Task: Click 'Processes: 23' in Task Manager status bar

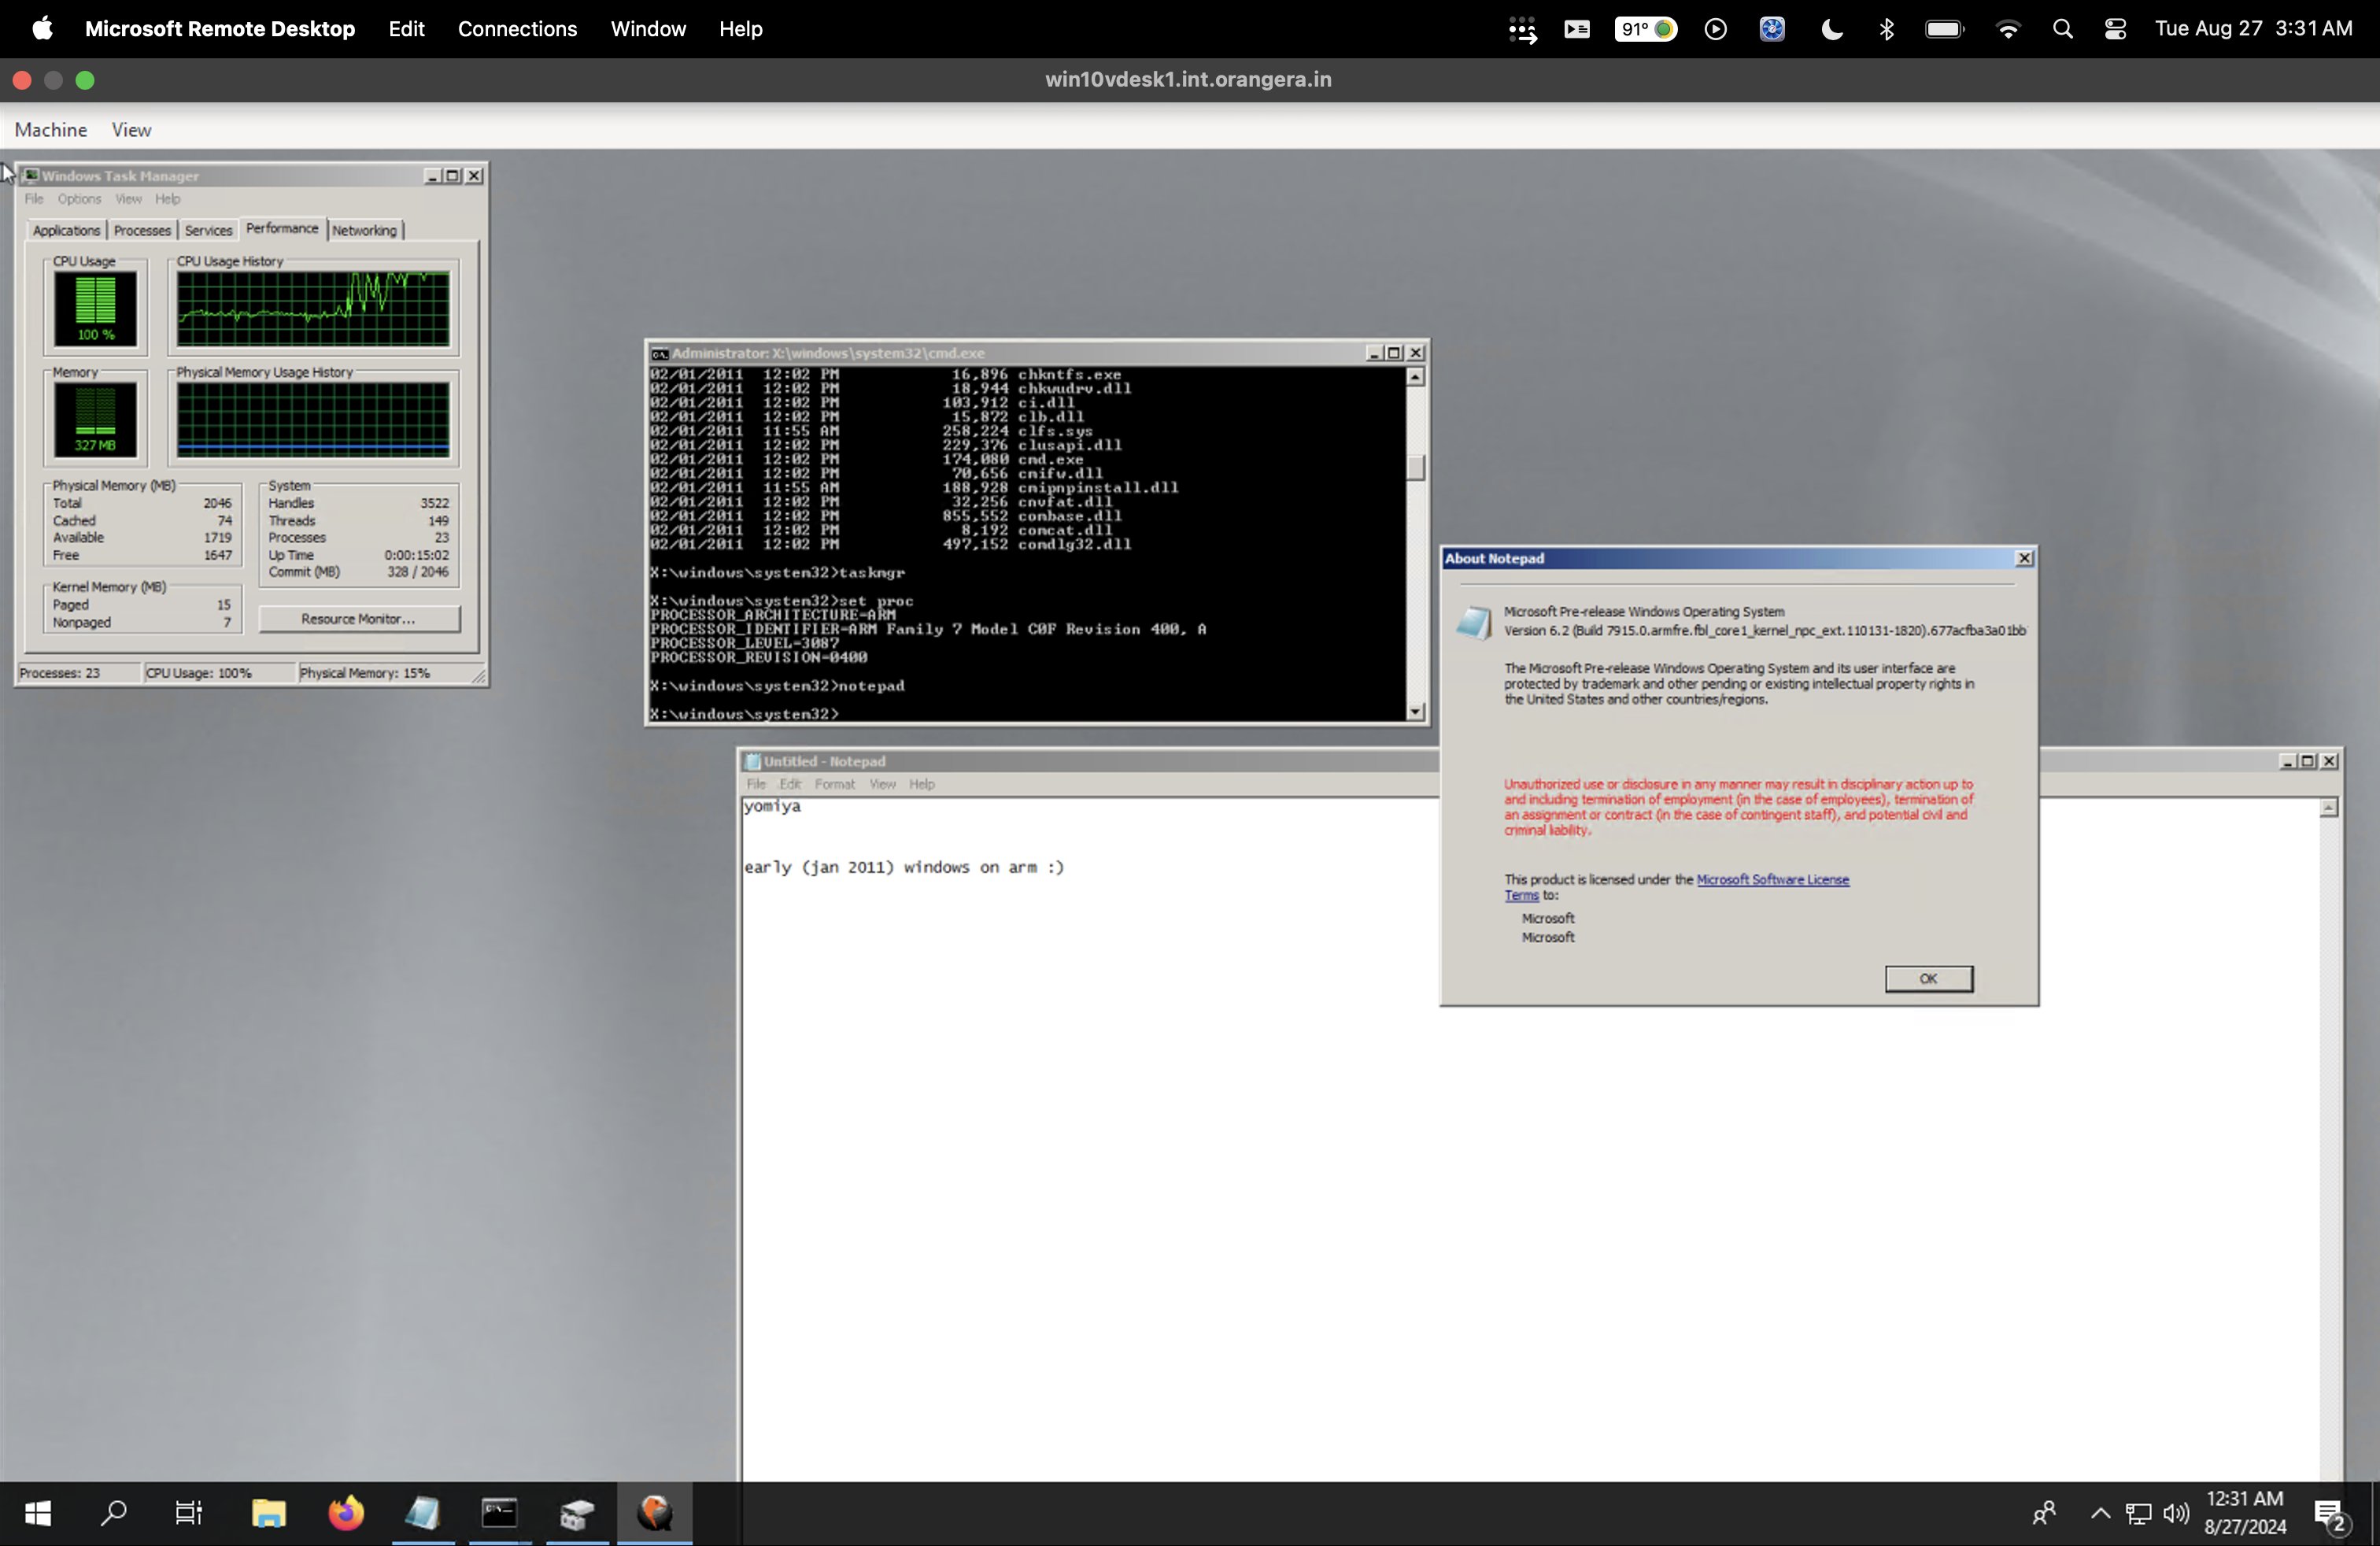Action: 60,673
